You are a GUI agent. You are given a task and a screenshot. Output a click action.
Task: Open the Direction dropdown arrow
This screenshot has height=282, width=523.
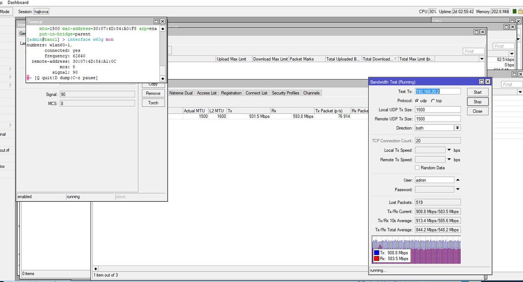(x=457, y=128)
